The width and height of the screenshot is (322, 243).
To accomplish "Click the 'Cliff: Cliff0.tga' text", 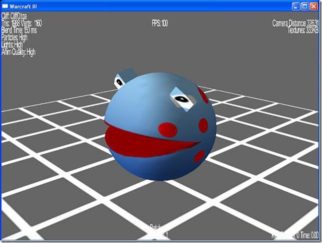I will pyautogui.click(x=14, y=16).
